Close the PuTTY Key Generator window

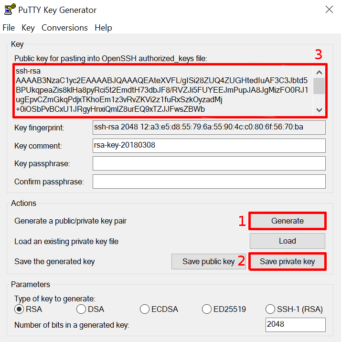point(329,10)
